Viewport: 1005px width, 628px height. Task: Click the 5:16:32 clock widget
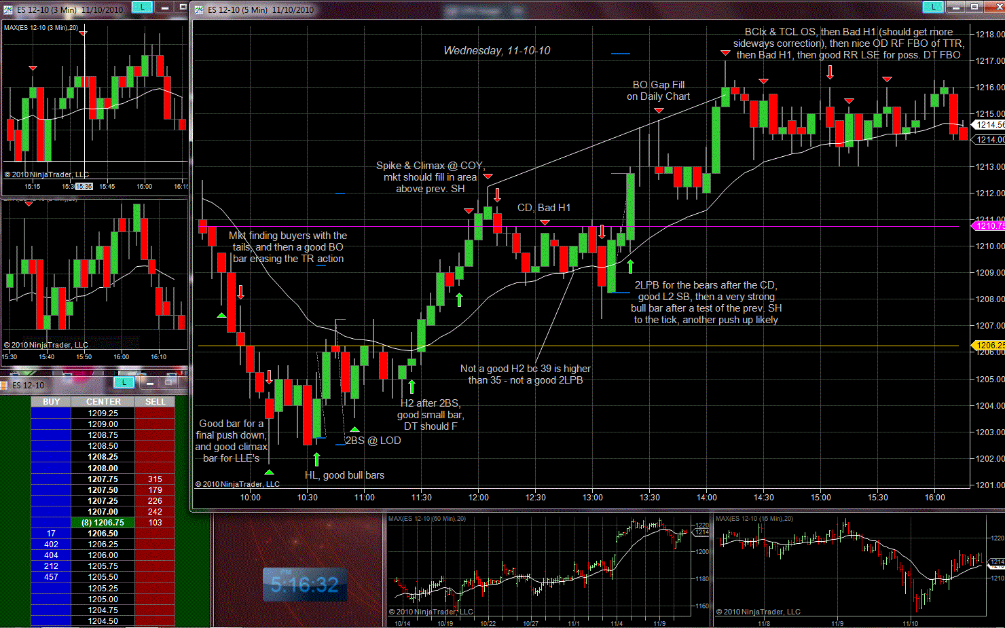tap(305, 585)
